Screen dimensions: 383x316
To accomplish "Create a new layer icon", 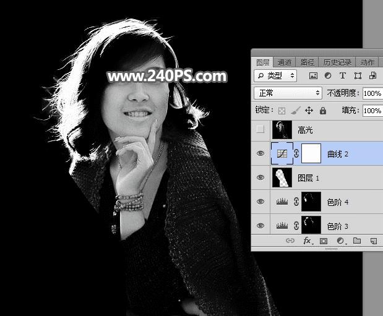I will (374, 241).
